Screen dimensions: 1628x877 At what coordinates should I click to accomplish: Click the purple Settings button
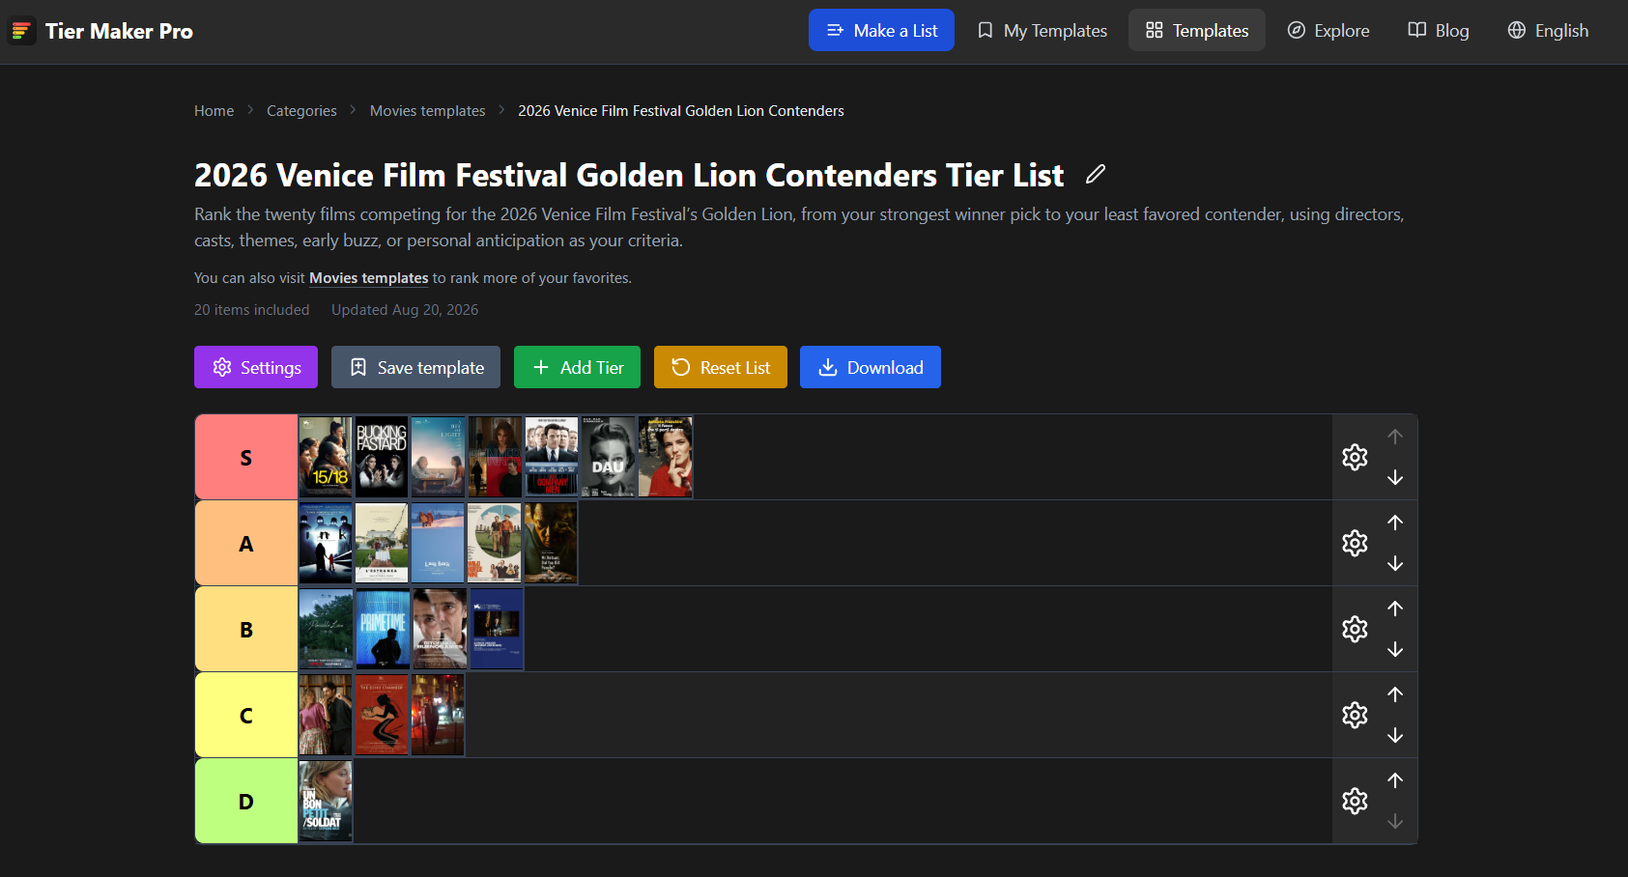tap(256, 367)
